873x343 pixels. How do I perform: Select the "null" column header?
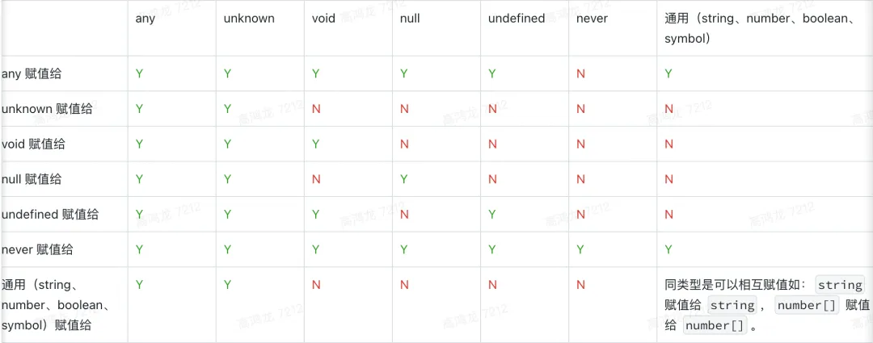(410, 19)
